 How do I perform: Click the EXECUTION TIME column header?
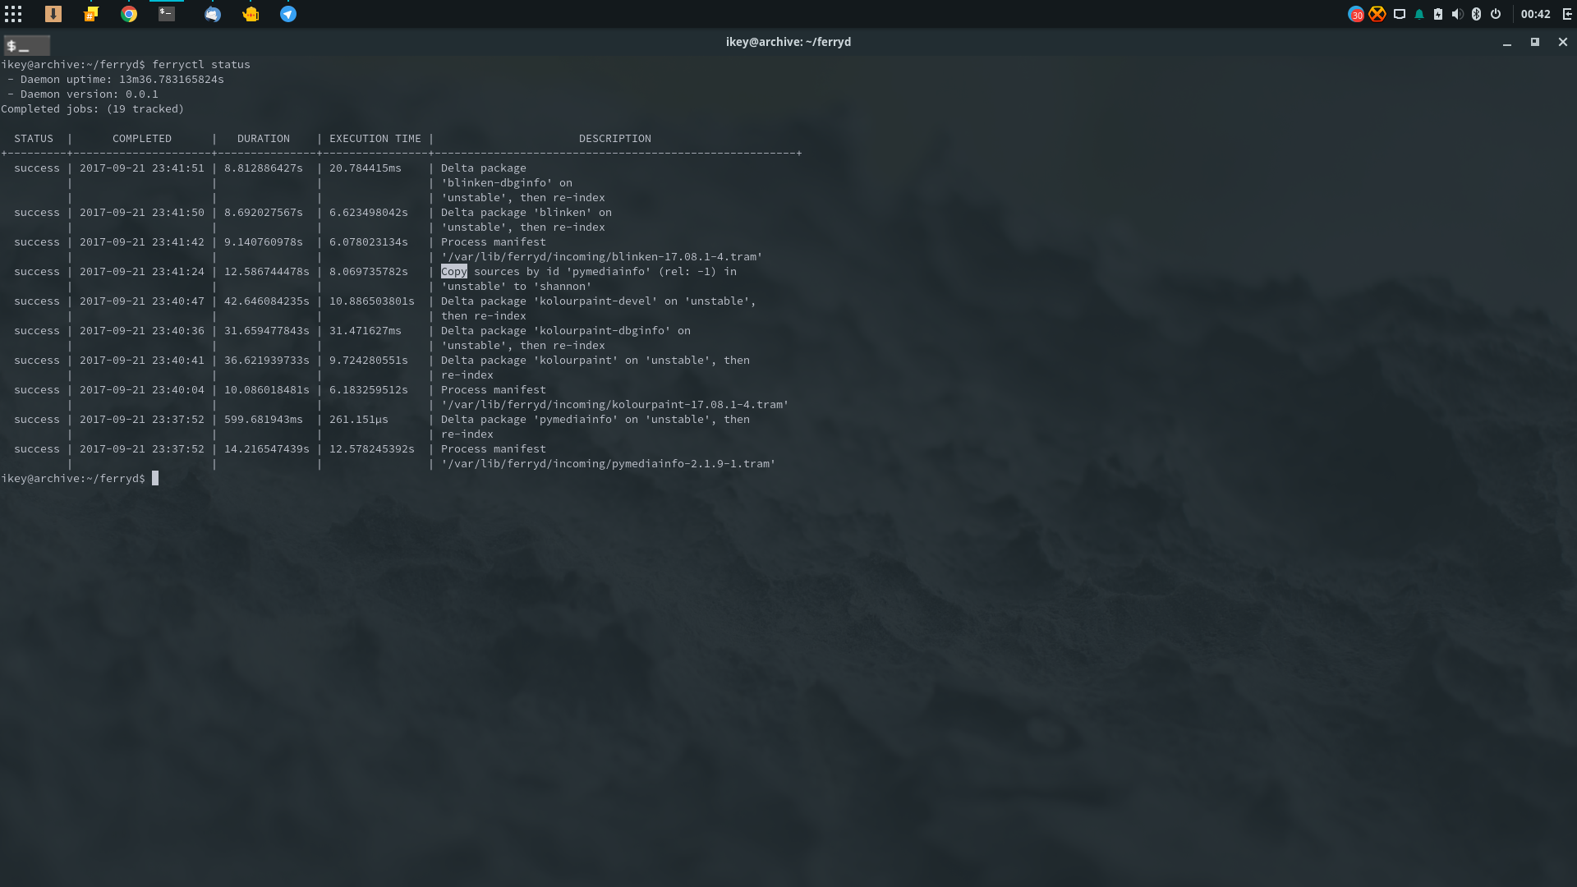point(375,139)
